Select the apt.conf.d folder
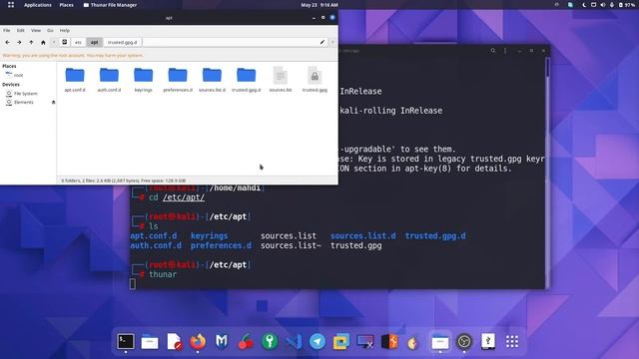The width and height of the screenshot is (639, 359). (75, 80)
